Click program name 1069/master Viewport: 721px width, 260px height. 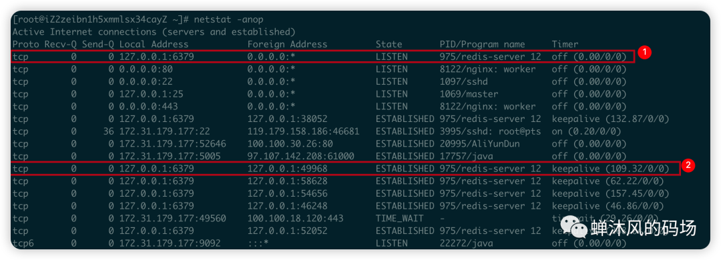tap(469, 94)
